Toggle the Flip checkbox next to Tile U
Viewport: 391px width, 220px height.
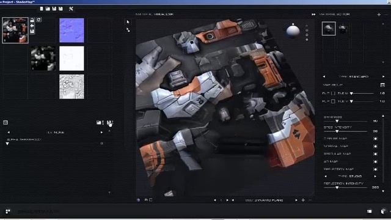coord(333,94)
